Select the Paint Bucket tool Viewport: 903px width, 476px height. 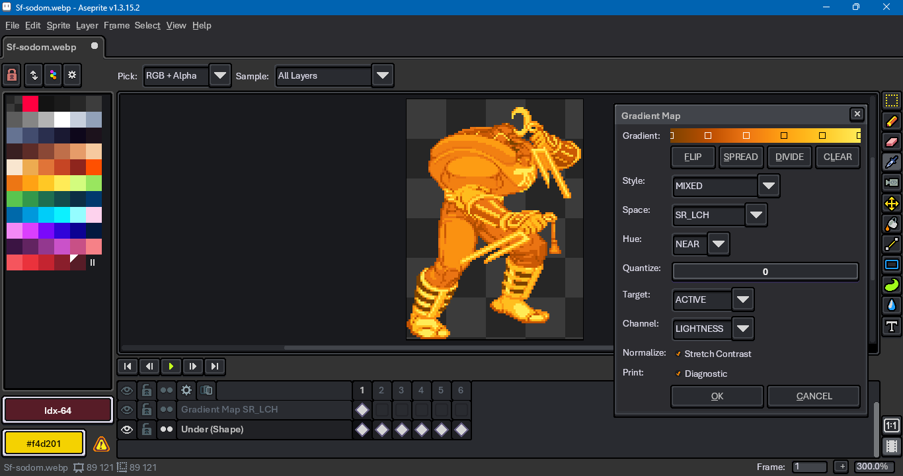pyautogui.click(x=892, y=224)
